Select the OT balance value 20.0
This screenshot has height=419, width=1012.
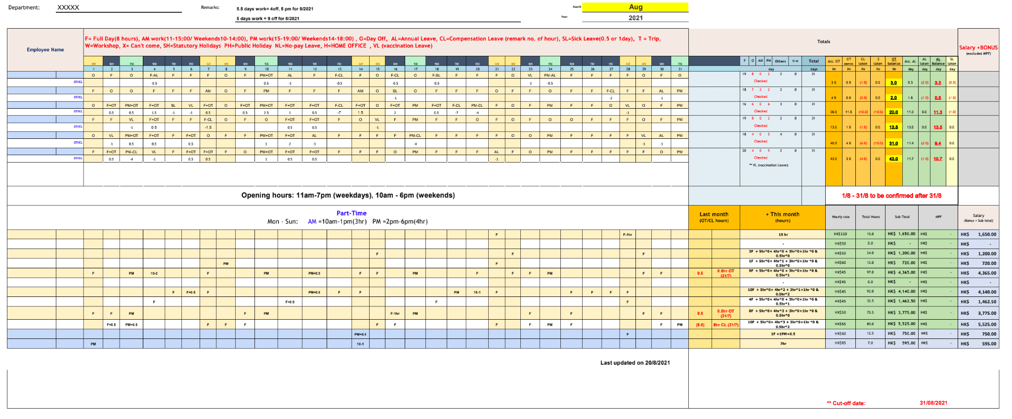893,112
